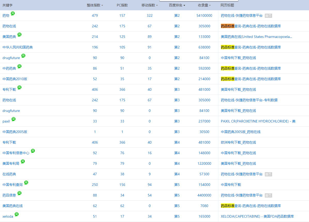This screenshot has width=309, height=222.
Task: Open keyword drugfuture ranked 第2
Action: (11, 58)
